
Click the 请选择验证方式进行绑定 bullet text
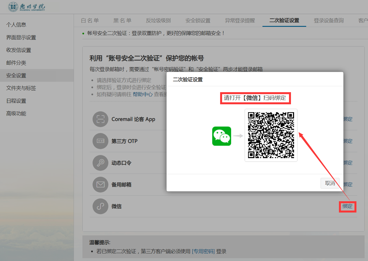(124, 80)
